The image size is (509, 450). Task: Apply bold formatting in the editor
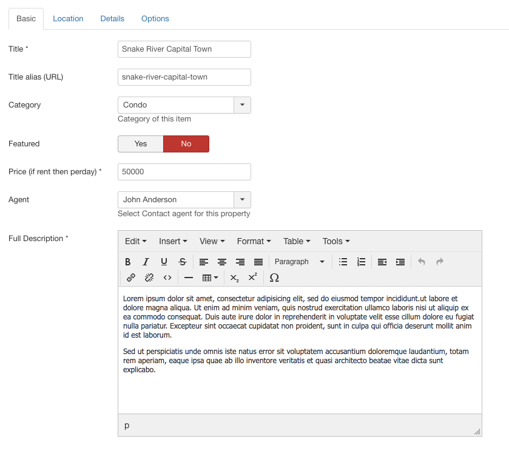pyautogui.click(x=128, y=262)
